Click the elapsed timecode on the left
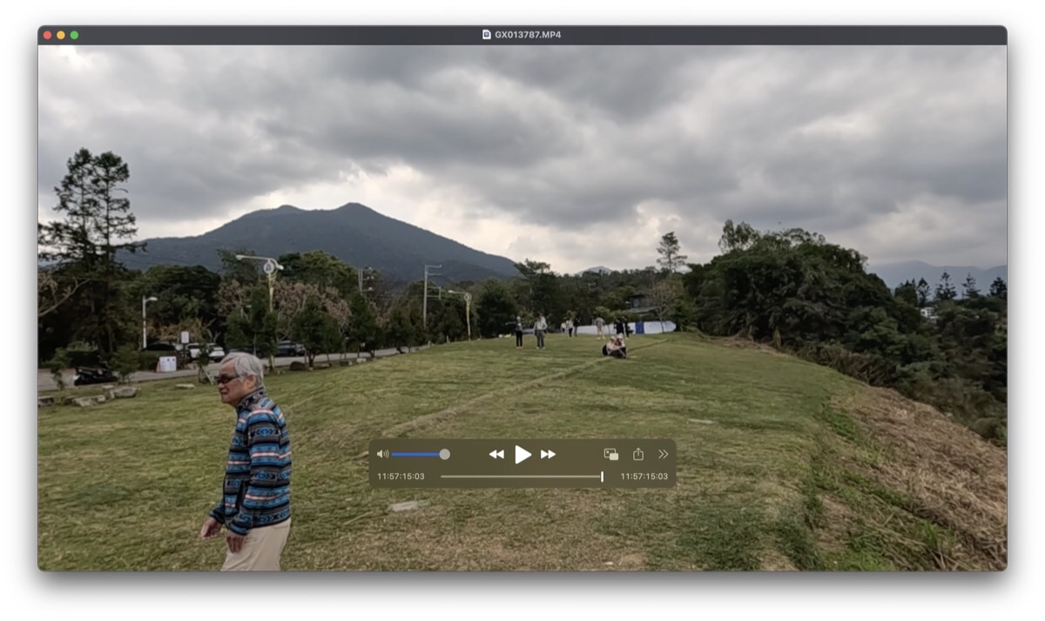Screen dimensions: 1045x621 pos(401,476)
